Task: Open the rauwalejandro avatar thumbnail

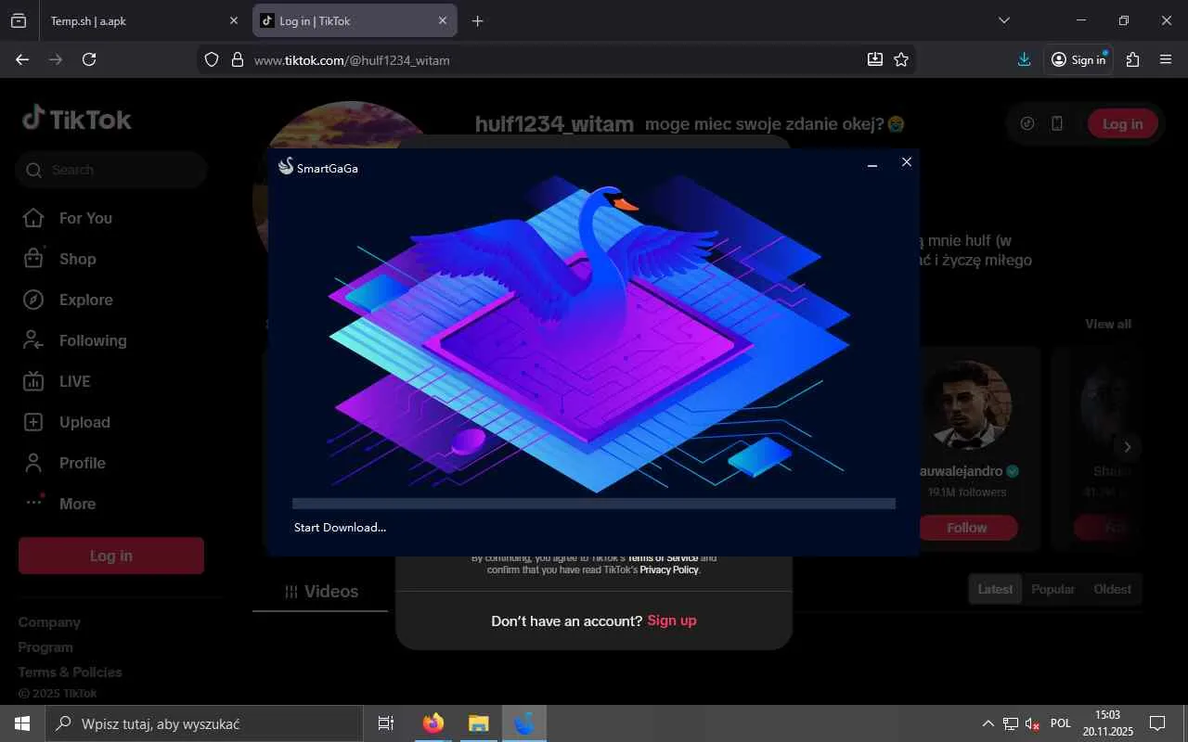Action: 967,404
